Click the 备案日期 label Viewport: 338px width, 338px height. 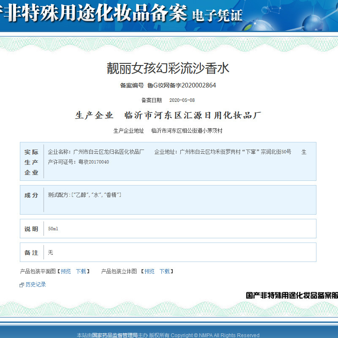click(152, 100)
